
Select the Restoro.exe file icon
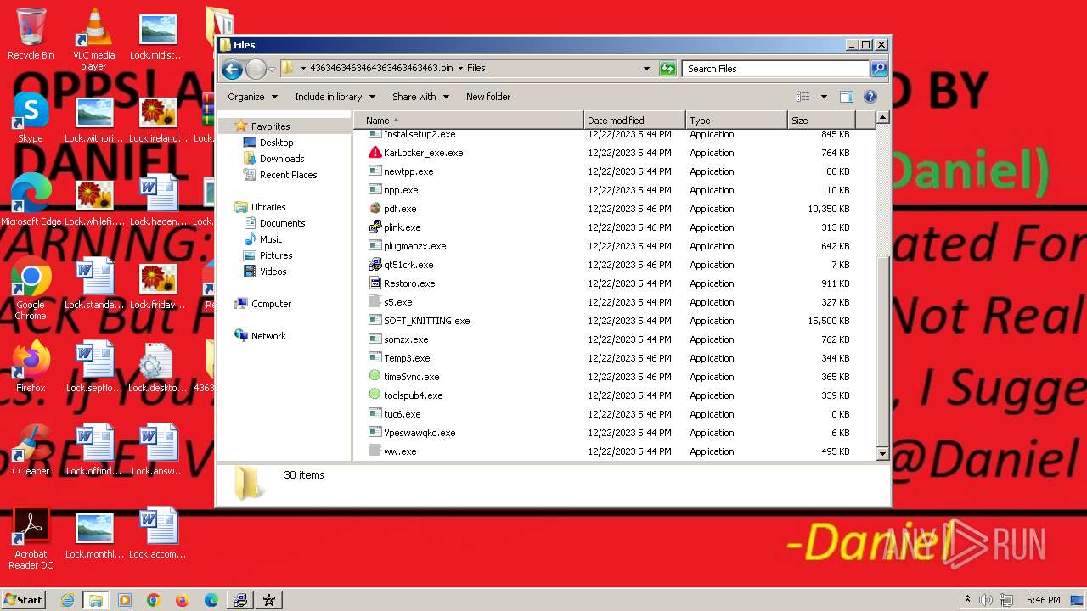pos(375,283)
